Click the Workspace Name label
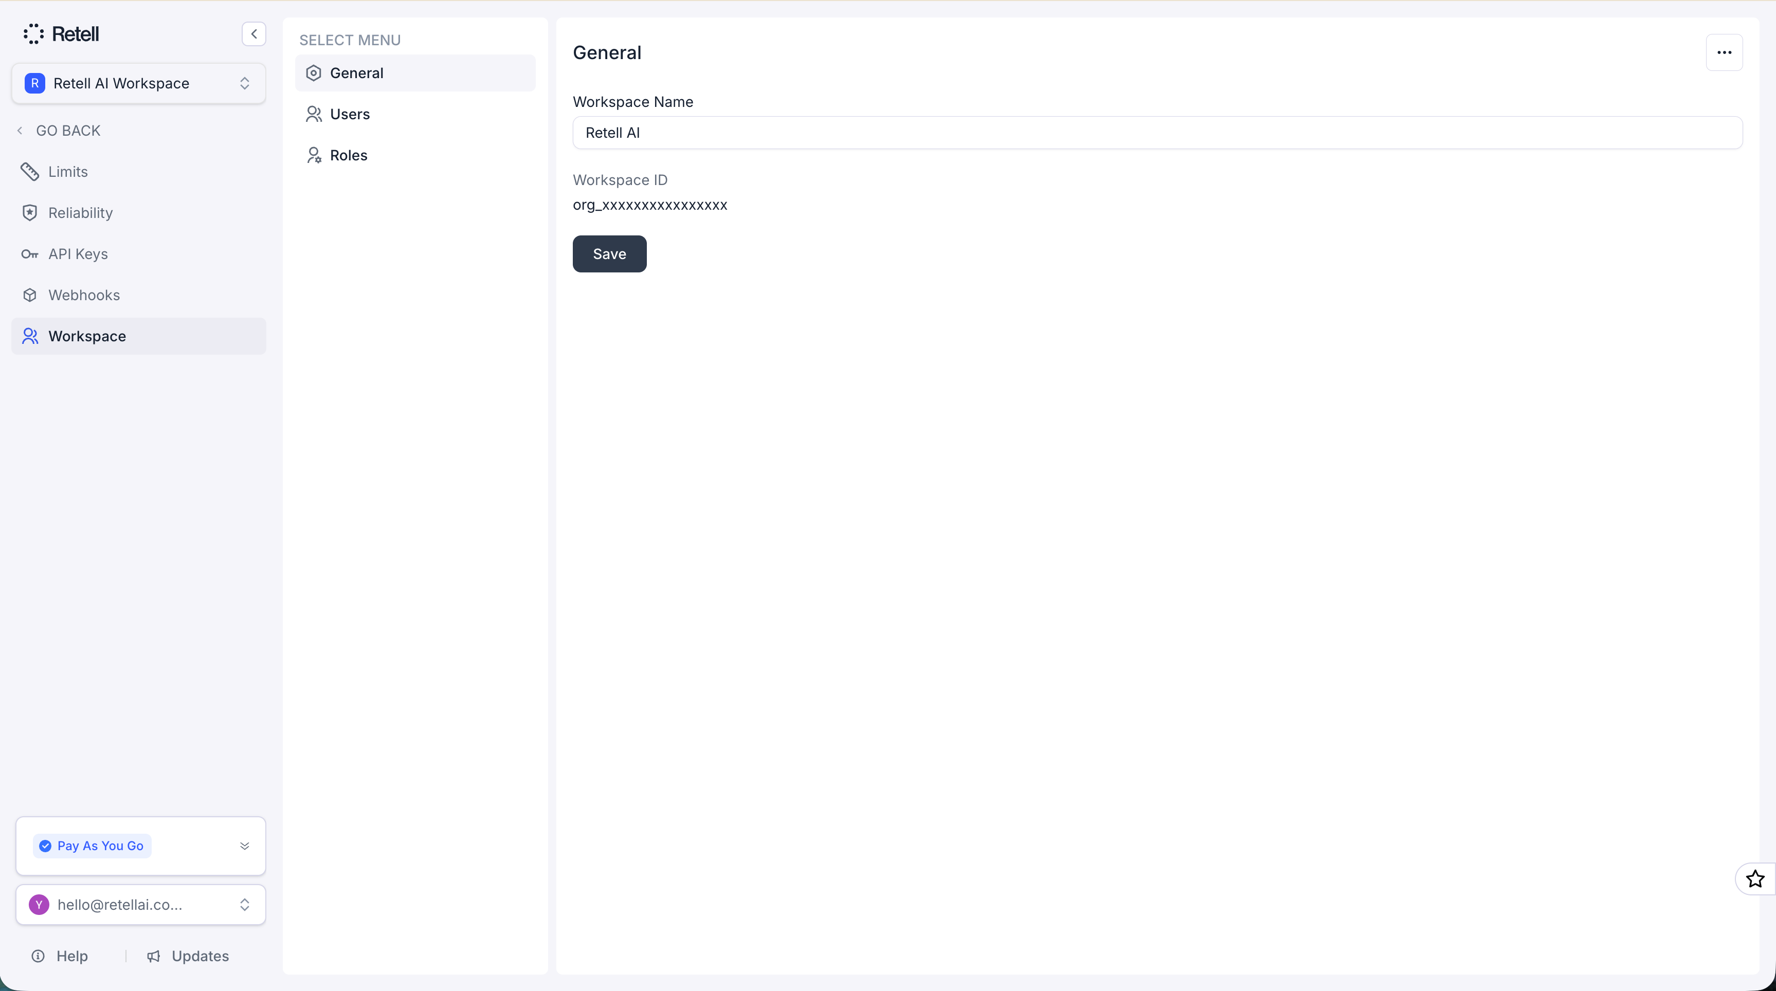This screenshot has width=1776, height=991. [633, 102]
